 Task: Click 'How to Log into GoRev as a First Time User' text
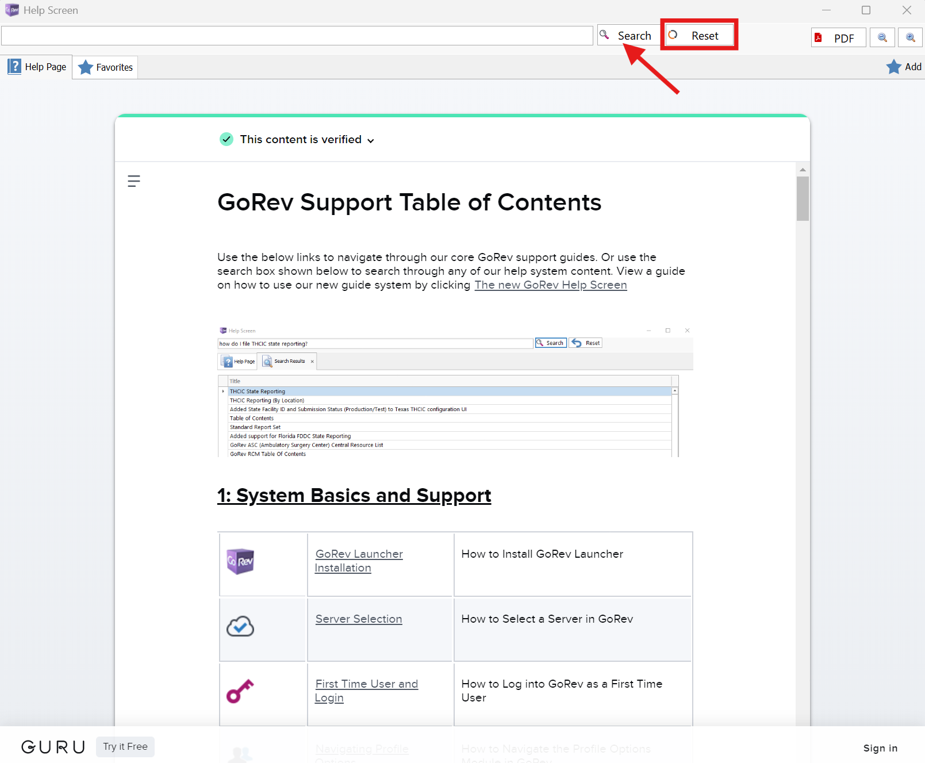(562, 691)
